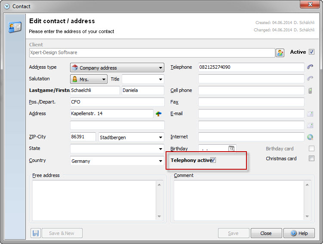The height and width of the screenshot is (244, 323).
Task: Click the second e-mail row envelope icon
Action: (x=310, y=125)
